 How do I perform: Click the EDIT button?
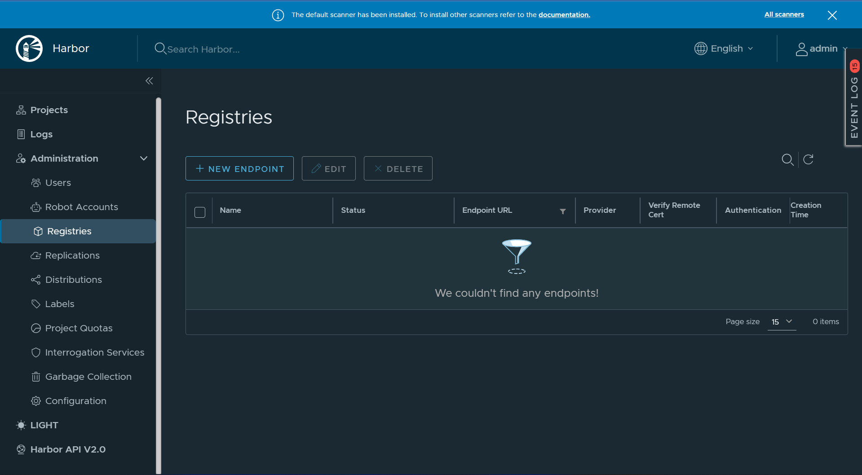click(x=329, y=168)
